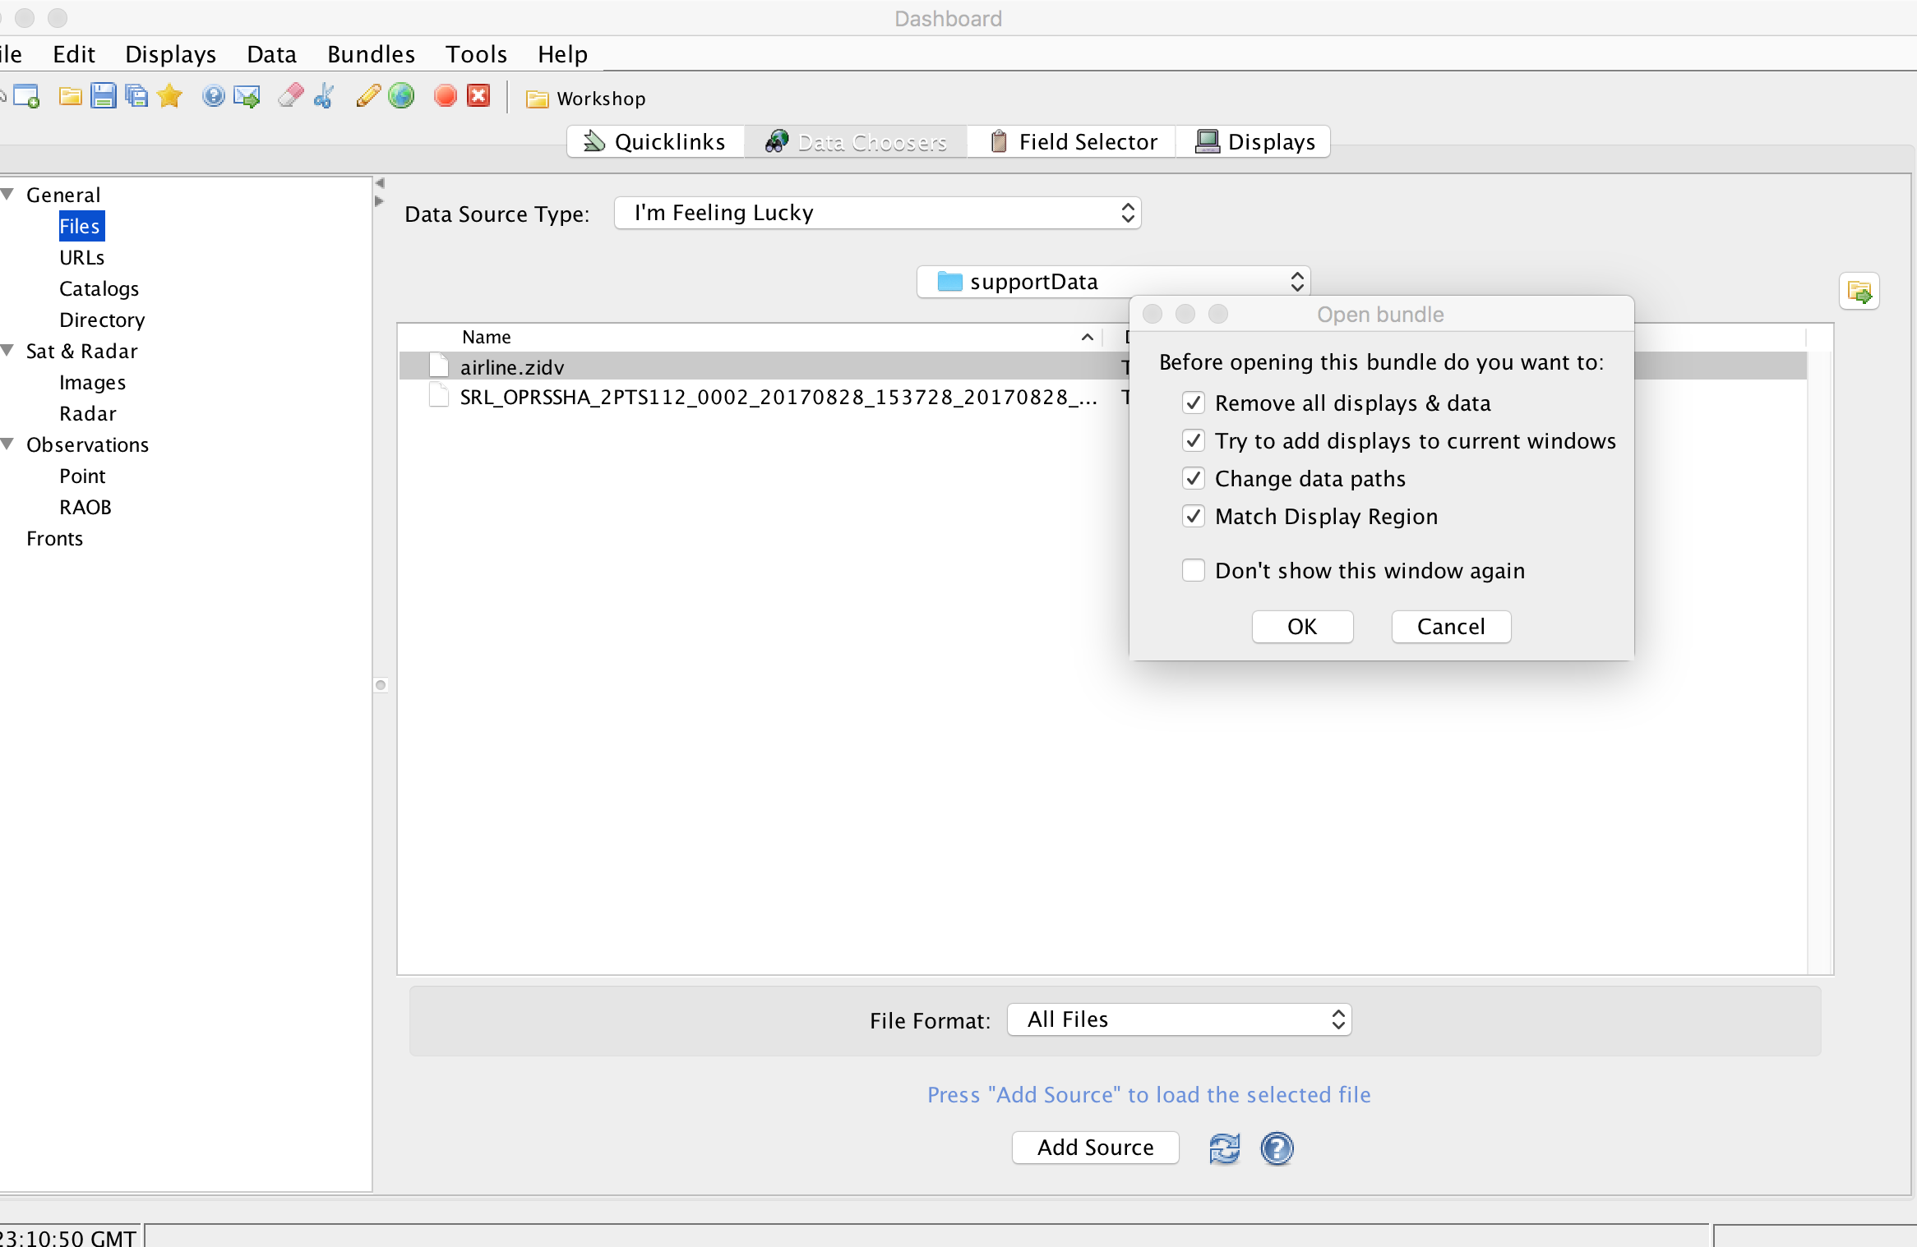Open the Bundles menu

tap(371, 54)
